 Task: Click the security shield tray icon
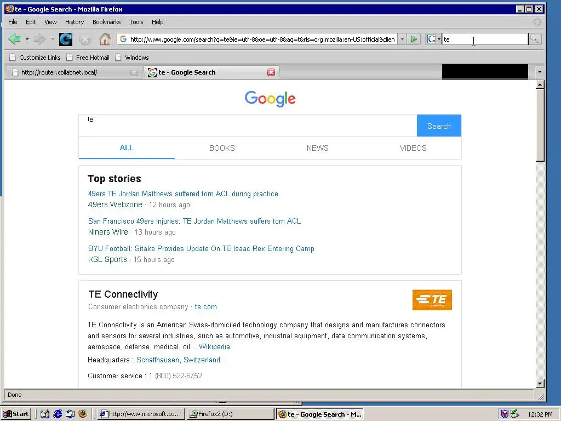(505, 414)
